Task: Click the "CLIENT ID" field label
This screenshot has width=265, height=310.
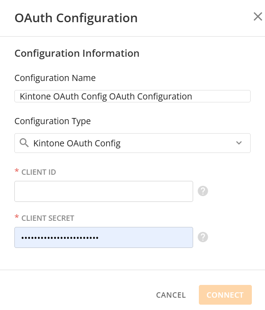Action: click(x=39, y=172)
